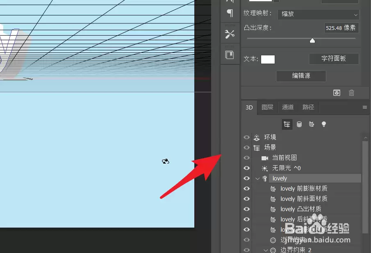Screen dimensions: 371x253
Task: Open the Libraries panel icon
Action: [x=230, y=55]
